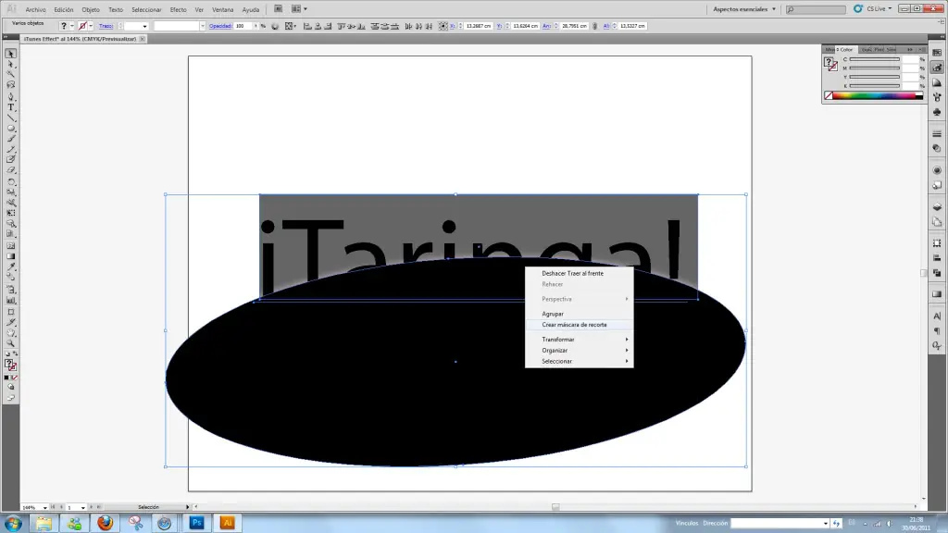Open the Symbols panel club icon
The width and height of the screenshot is (948, 533).
(937, 112)
